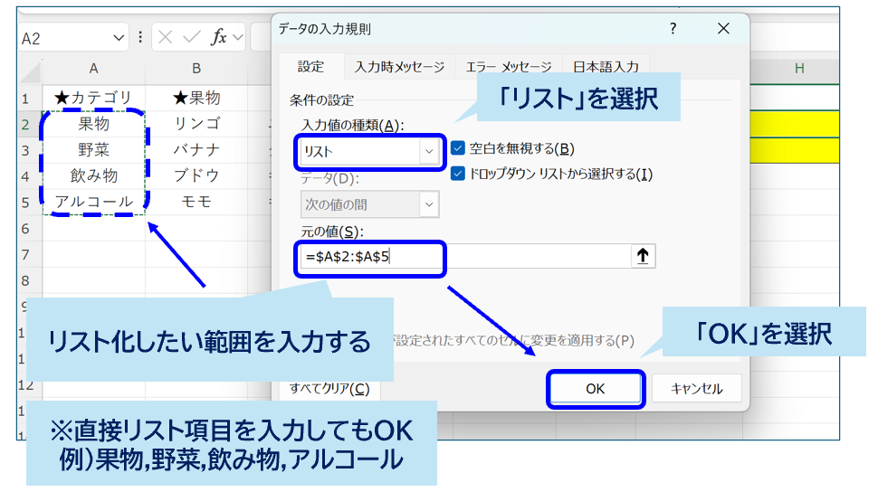Click the Name Box showing A2

point(64,38)
